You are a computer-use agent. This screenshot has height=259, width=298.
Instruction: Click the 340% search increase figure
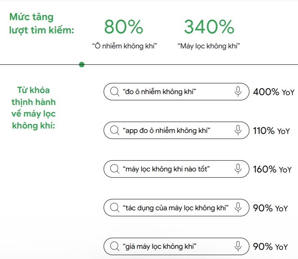pos(209,27)
